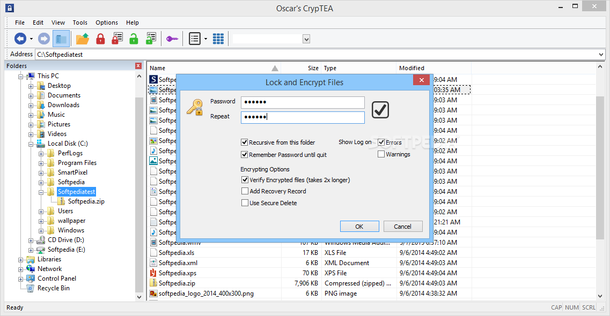Image resolution: width=610 pixels, height=316 pixels.
Task: Toggle Recursive from this folder checkbox
Action: click(244, 142)
